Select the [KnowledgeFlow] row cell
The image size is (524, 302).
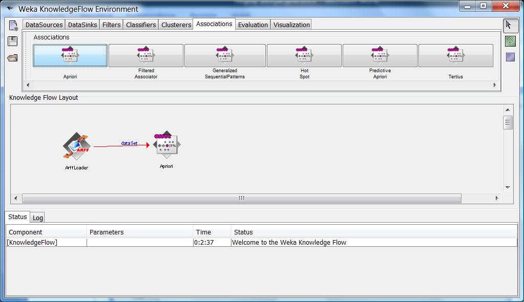click(47, 242)
